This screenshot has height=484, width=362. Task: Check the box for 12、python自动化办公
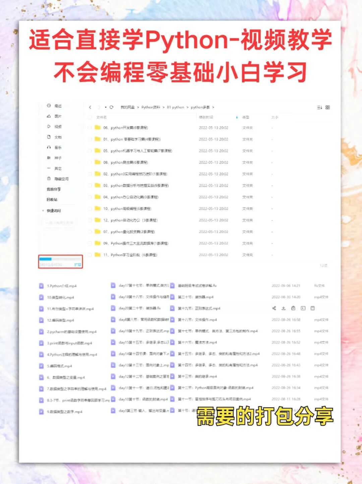click(x=89, y=220)
